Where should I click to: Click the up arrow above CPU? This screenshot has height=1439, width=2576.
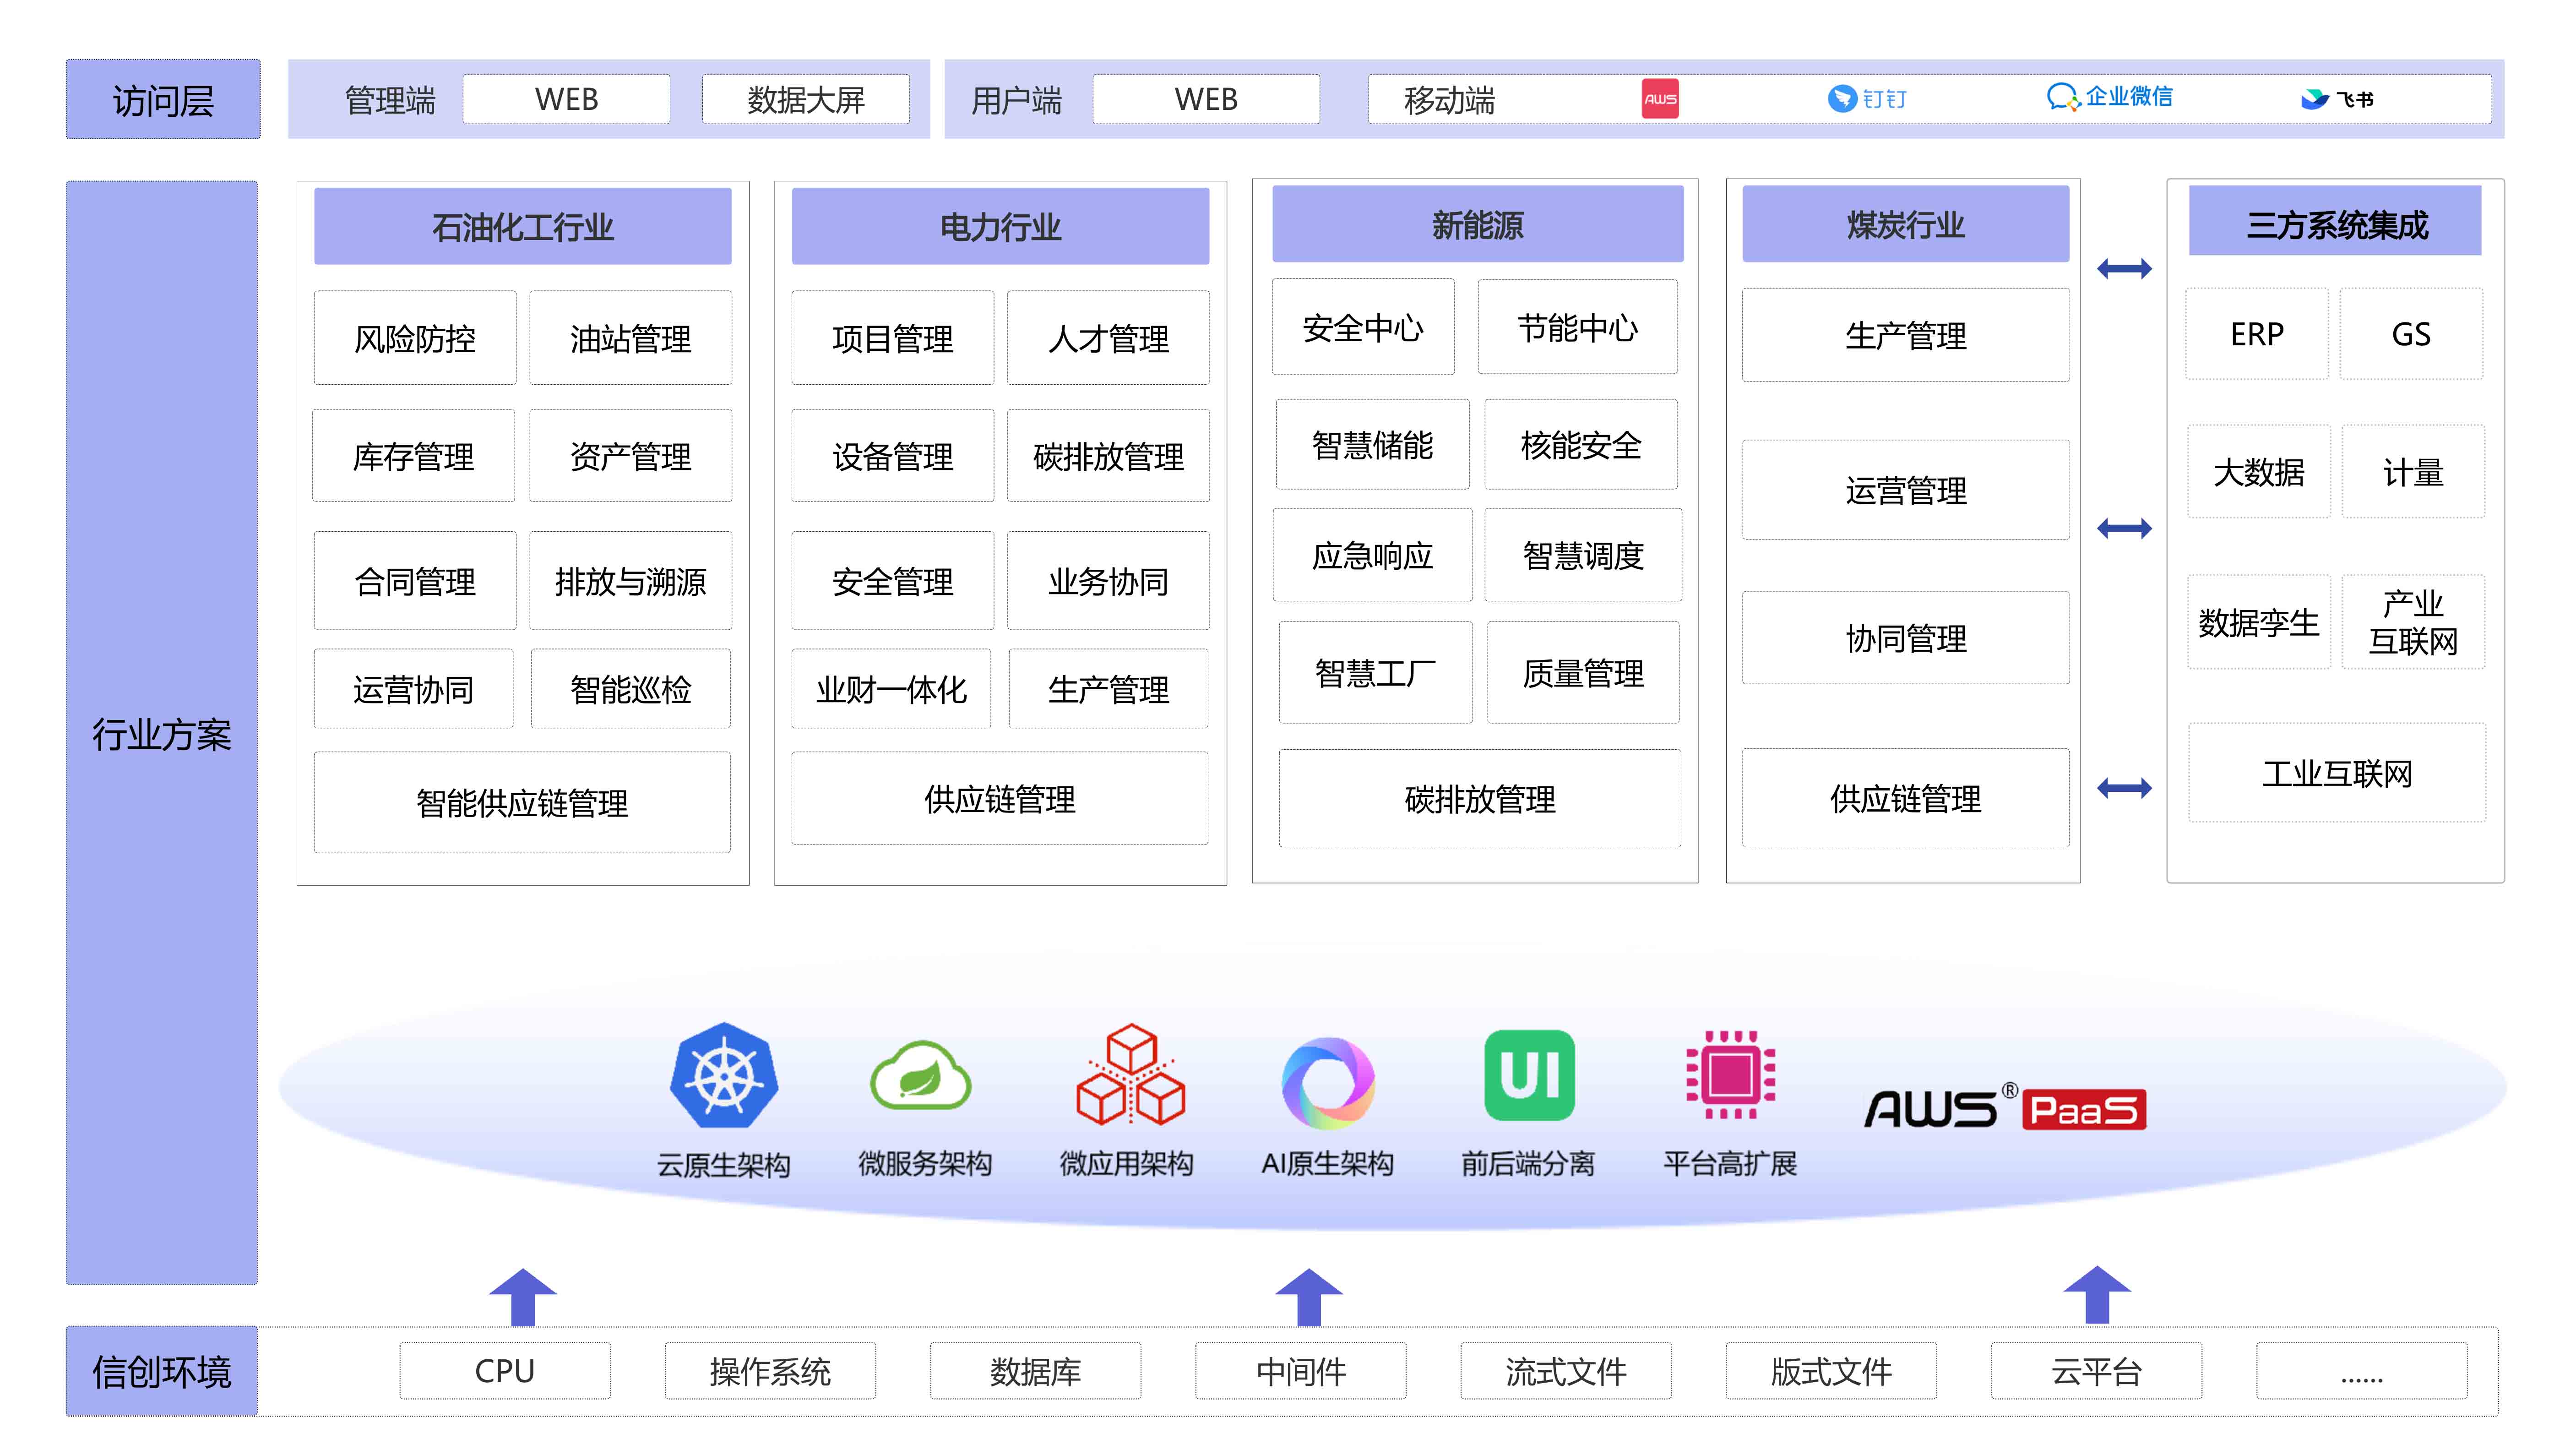522,1296
